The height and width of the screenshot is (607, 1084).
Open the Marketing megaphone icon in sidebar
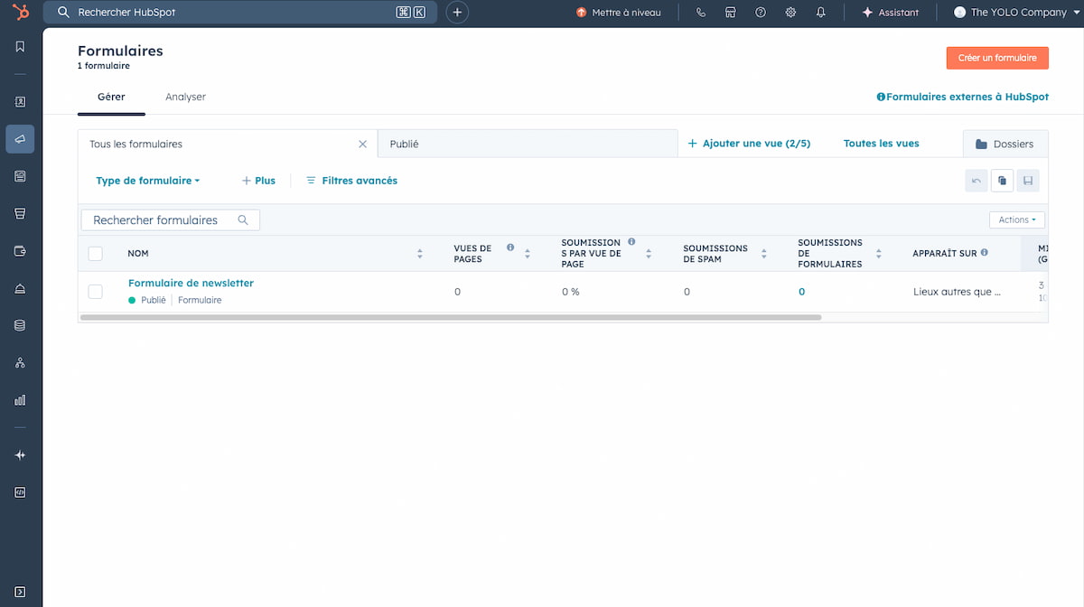click(20, 139)
